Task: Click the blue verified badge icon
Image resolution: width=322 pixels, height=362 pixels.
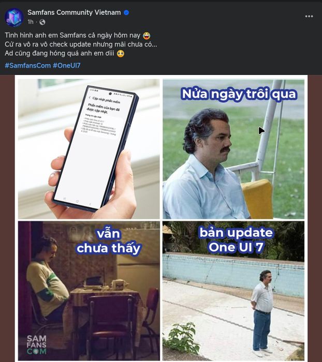Action: [x=126, y=12]
